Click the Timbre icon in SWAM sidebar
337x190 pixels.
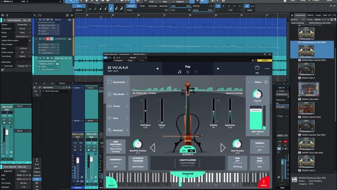click(x=110, y=106)
